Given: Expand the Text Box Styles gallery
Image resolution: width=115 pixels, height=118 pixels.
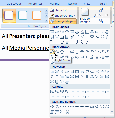Looking at the screenshot, I should coord(46,20).
